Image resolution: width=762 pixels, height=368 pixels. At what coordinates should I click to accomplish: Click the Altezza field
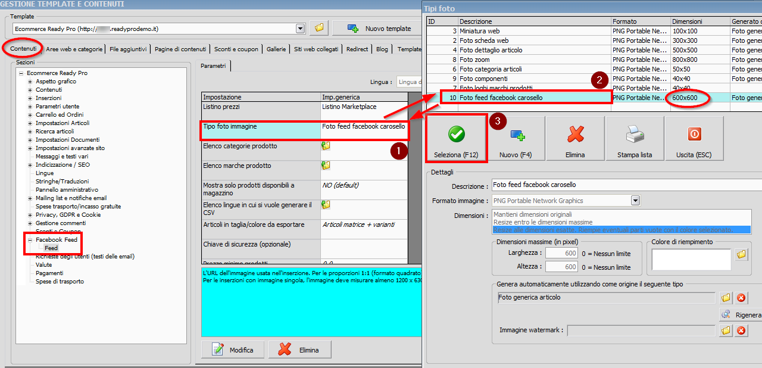pos(561,267)
